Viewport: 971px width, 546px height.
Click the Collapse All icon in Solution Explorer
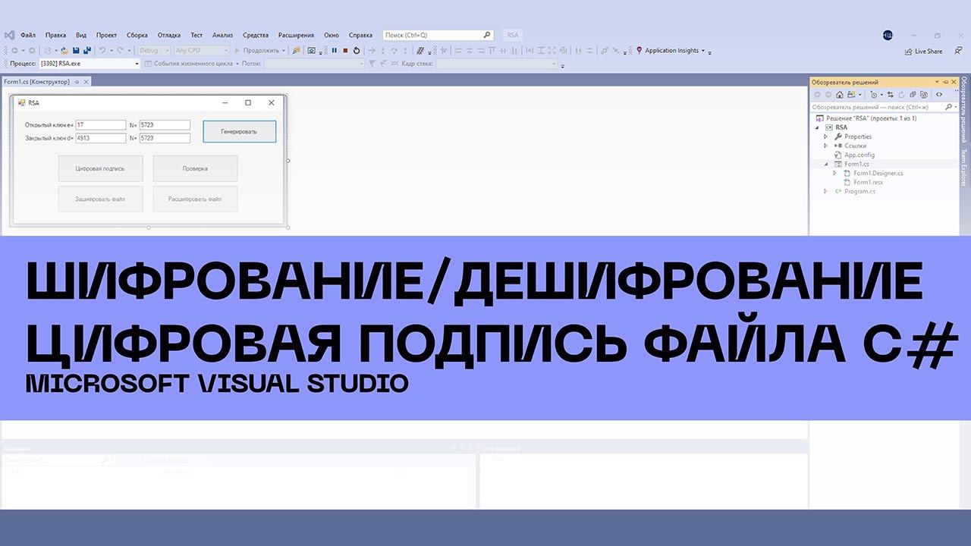coord(913,95)
